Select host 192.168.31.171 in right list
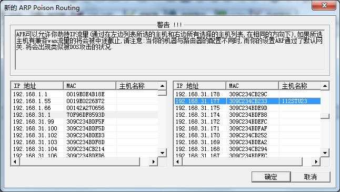Screen dimensions: 340x192 tap(247, 128)
